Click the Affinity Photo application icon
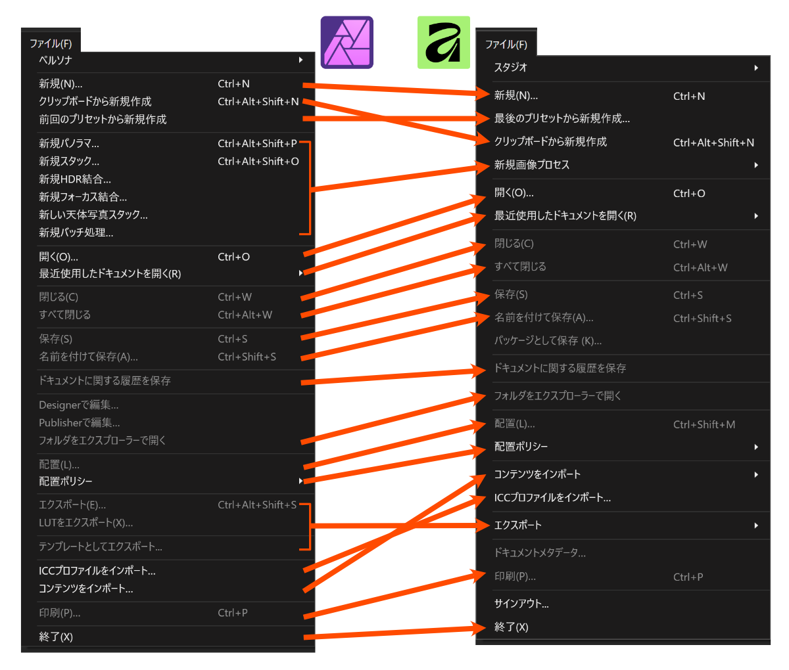The height and width of the screenshot is (670, 789). (347, 43)
